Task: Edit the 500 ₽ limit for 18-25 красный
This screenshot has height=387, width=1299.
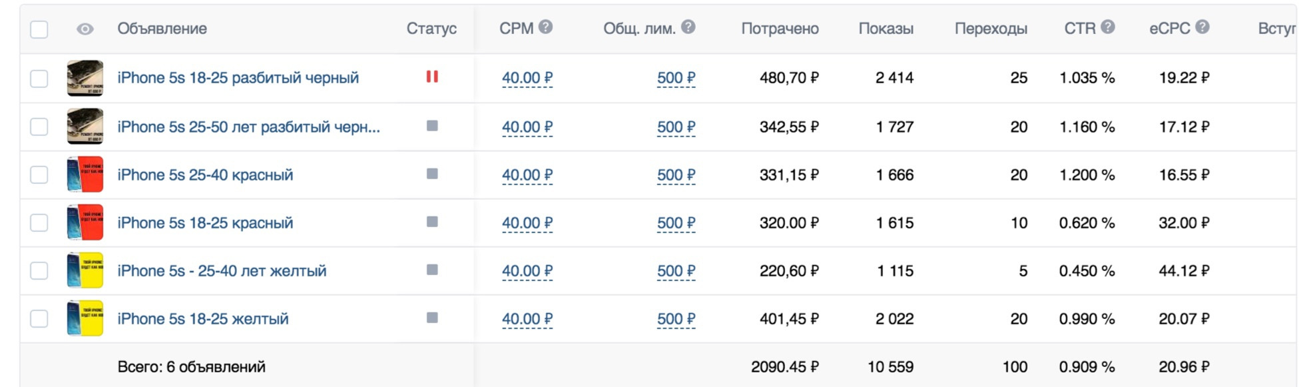Action: [676, 223]
